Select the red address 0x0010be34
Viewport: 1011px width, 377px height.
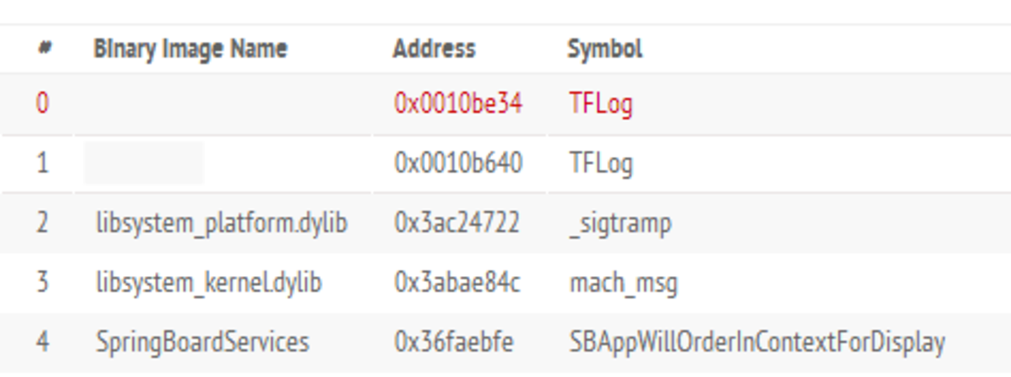458,103
